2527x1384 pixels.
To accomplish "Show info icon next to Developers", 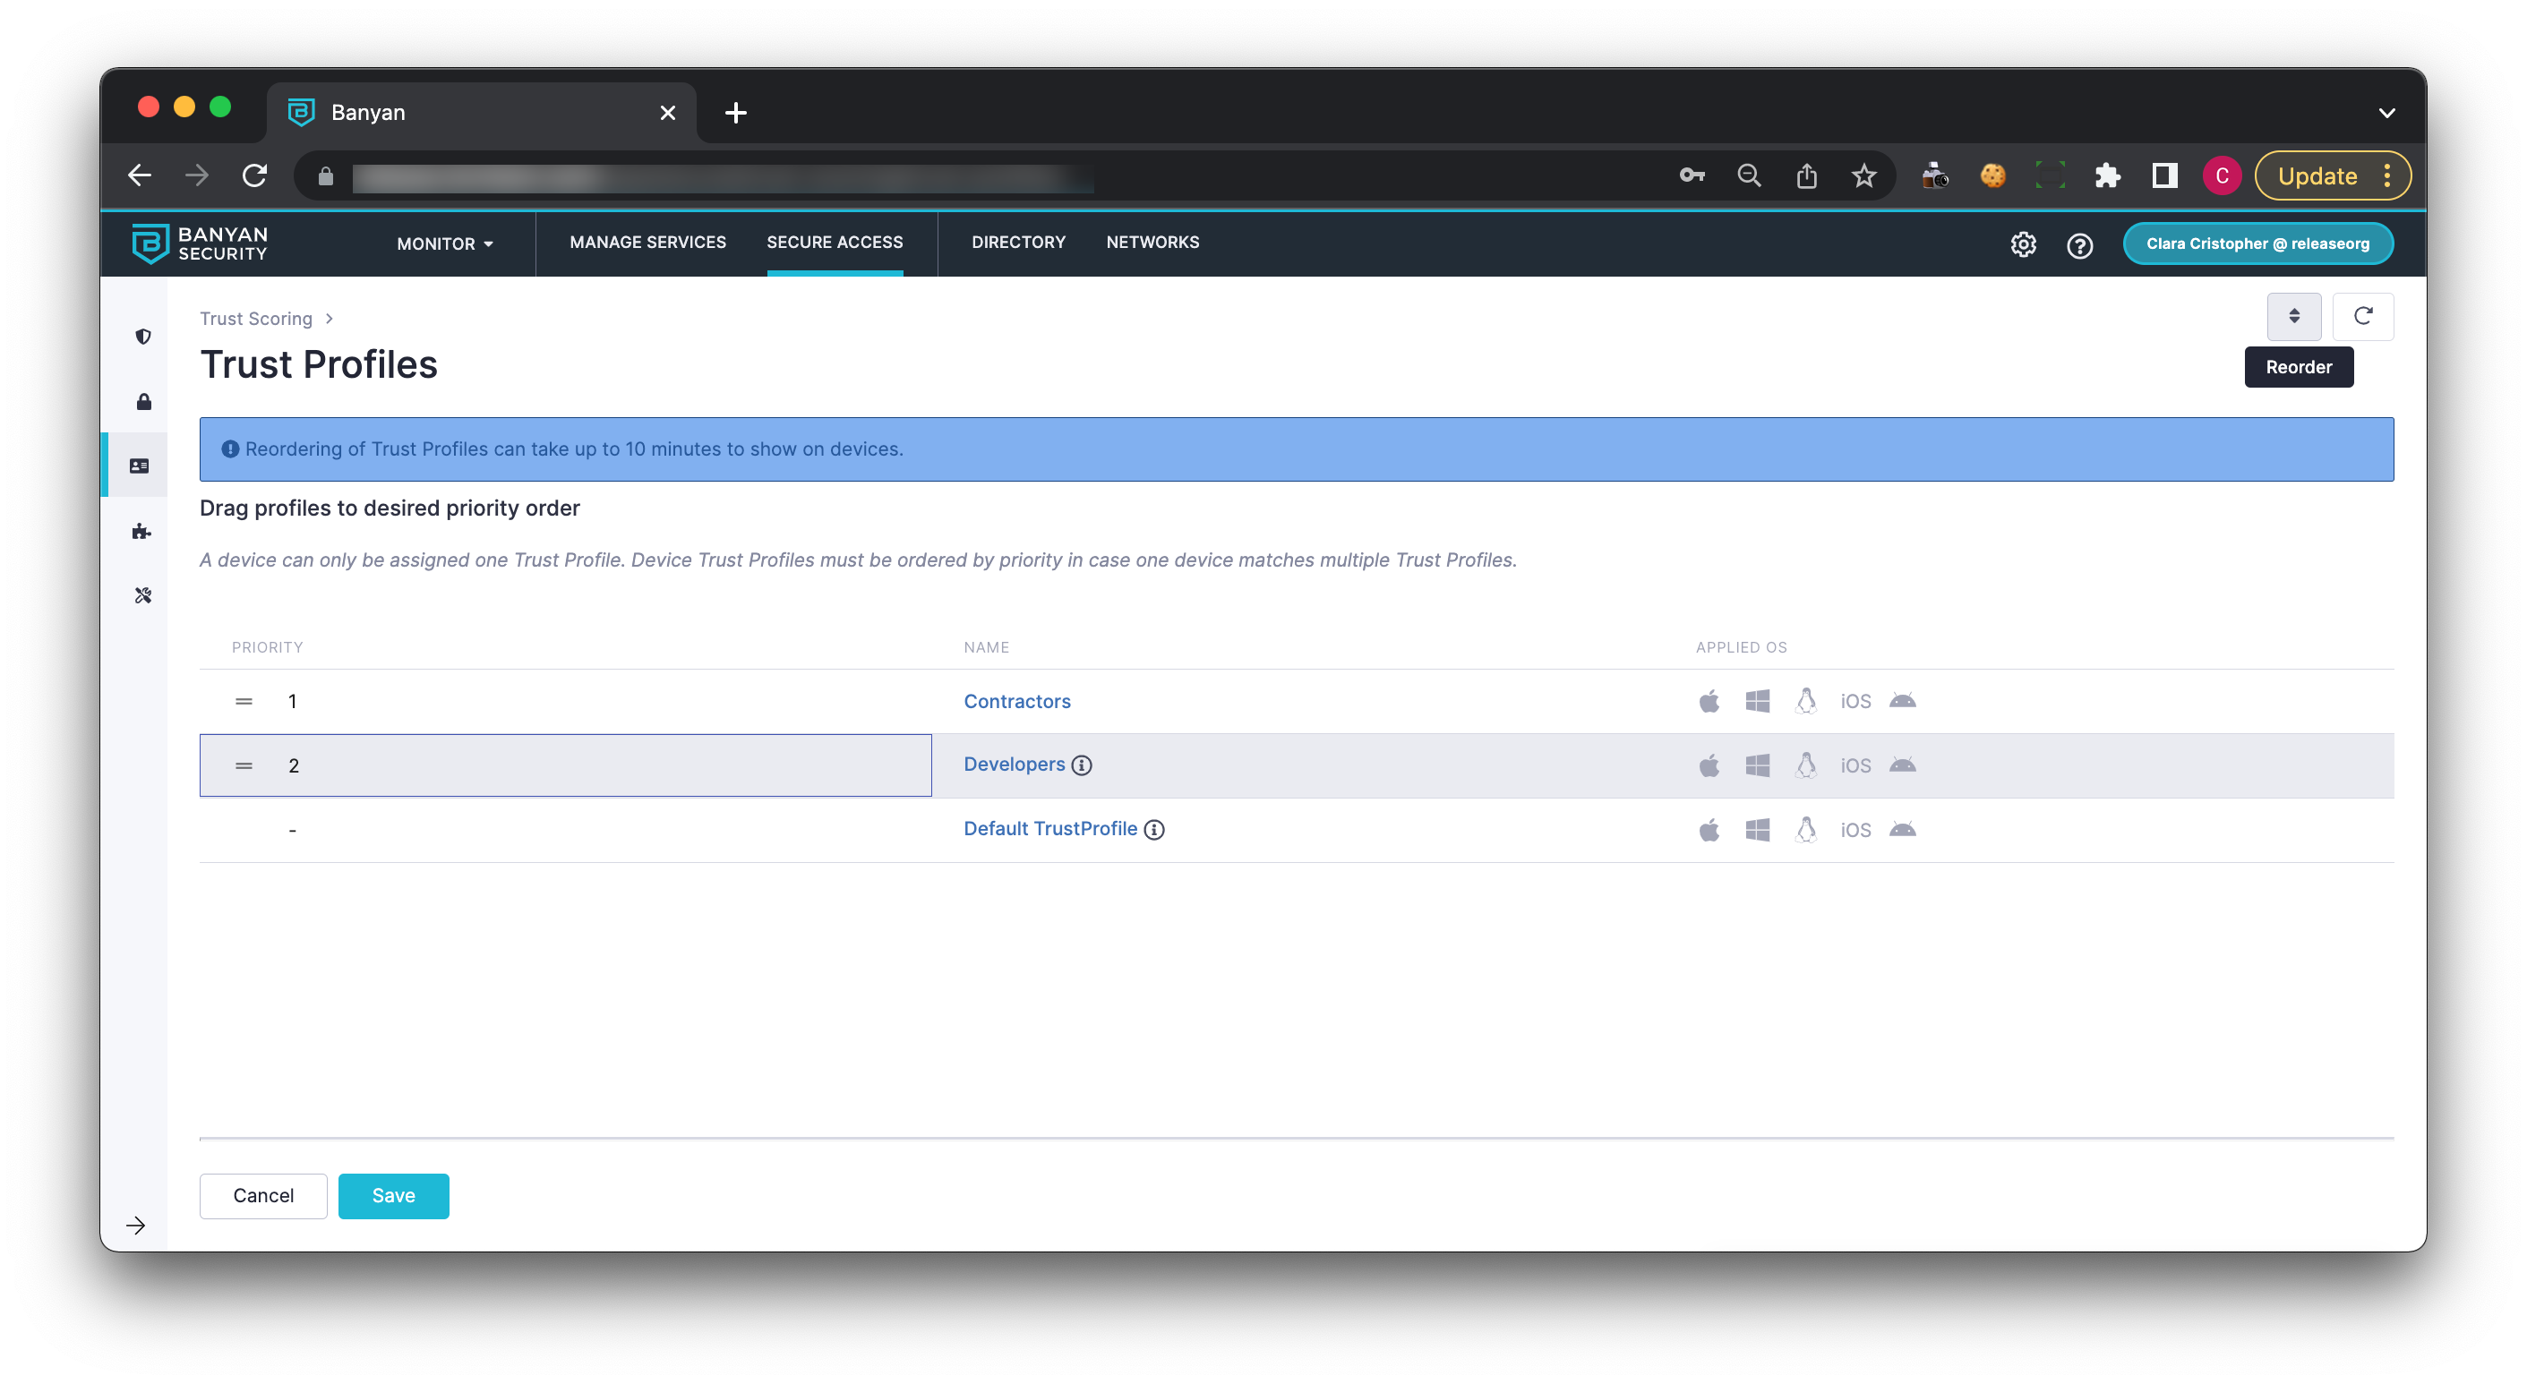I will (x=1081, y=765).
